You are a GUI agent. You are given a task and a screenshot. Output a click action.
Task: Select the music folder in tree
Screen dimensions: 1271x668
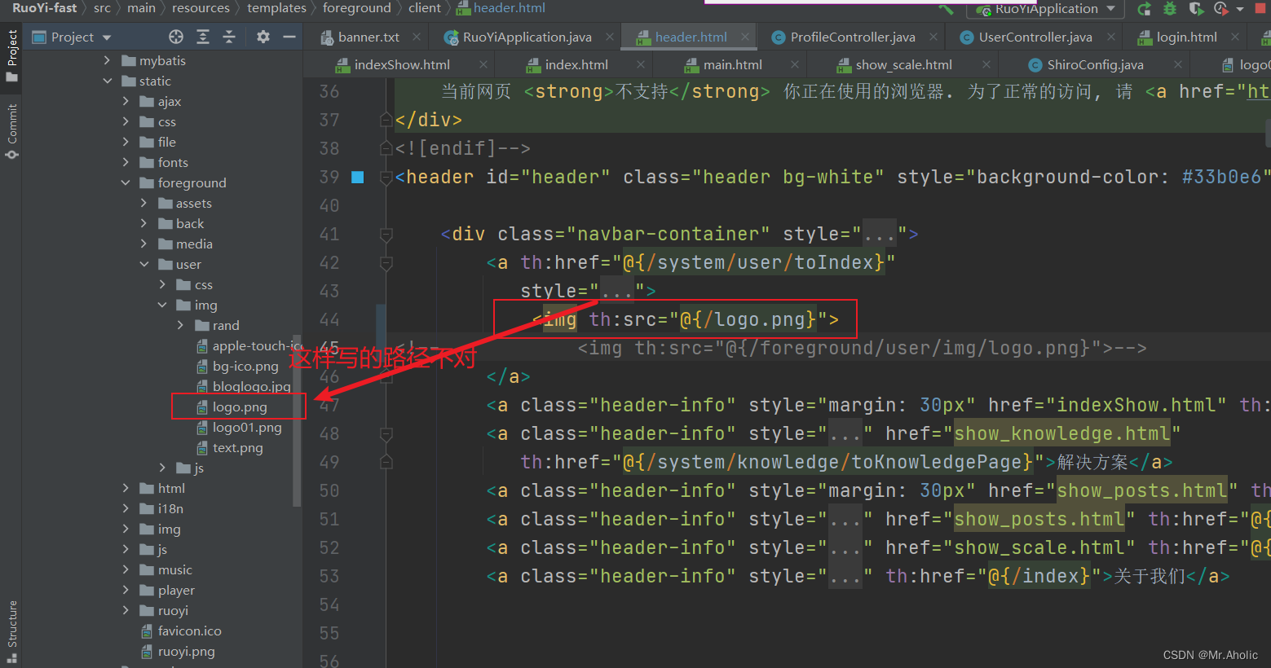[174, 569]
